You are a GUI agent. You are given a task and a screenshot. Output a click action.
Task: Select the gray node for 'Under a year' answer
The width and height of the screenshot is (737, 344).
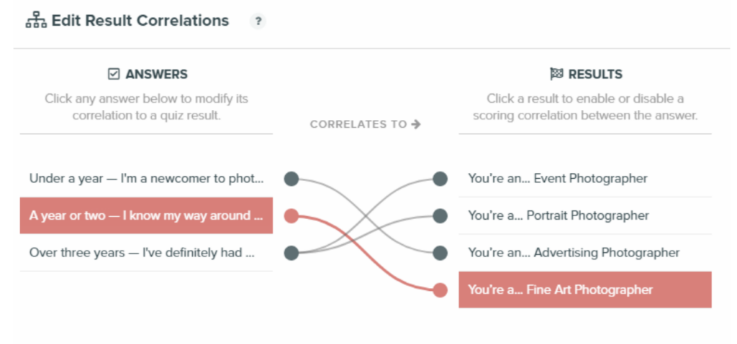pyautogui.click(x=291, y=179)
